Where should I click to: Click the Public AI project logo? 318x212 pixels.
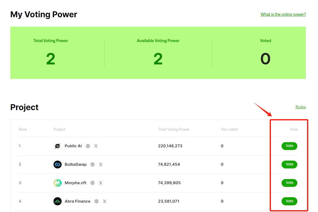(x=58, y=146)
